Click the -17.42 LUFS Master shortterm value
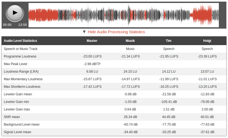228x138 pixels. click(92, 87)
